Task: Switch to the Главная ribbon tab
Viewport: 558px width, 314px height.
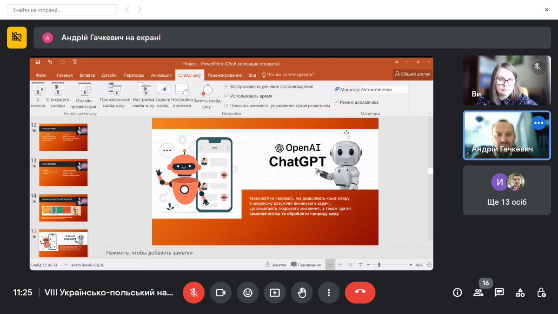Action: [x=65, y=75]
